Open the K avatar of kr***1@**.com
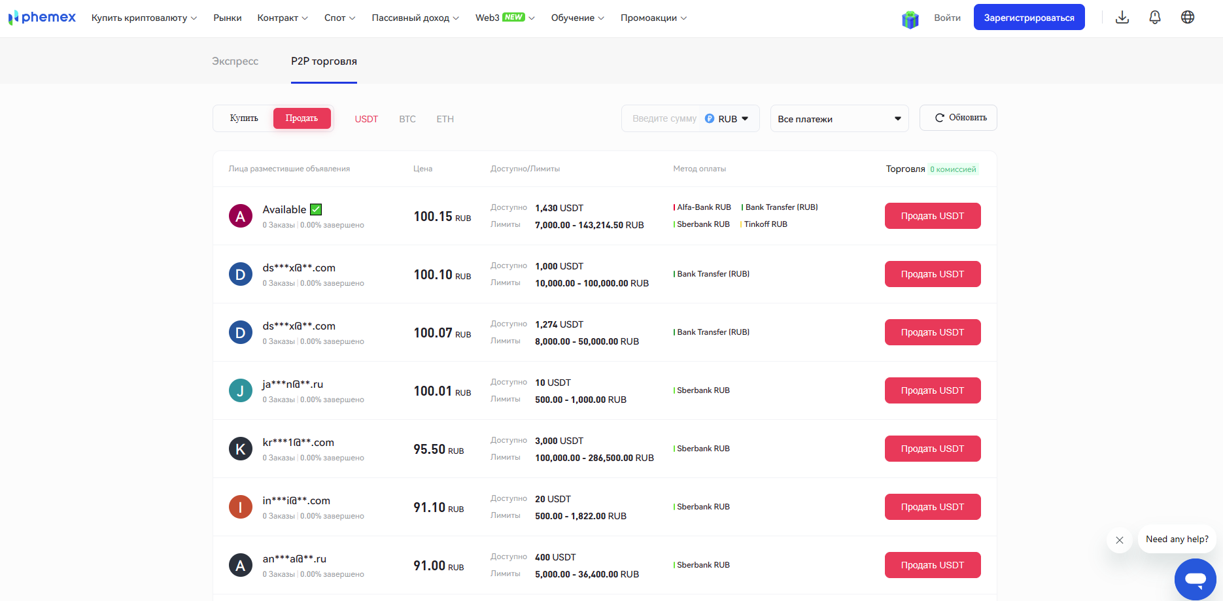This screenshot has width=1223, height=601. [241, 449]
